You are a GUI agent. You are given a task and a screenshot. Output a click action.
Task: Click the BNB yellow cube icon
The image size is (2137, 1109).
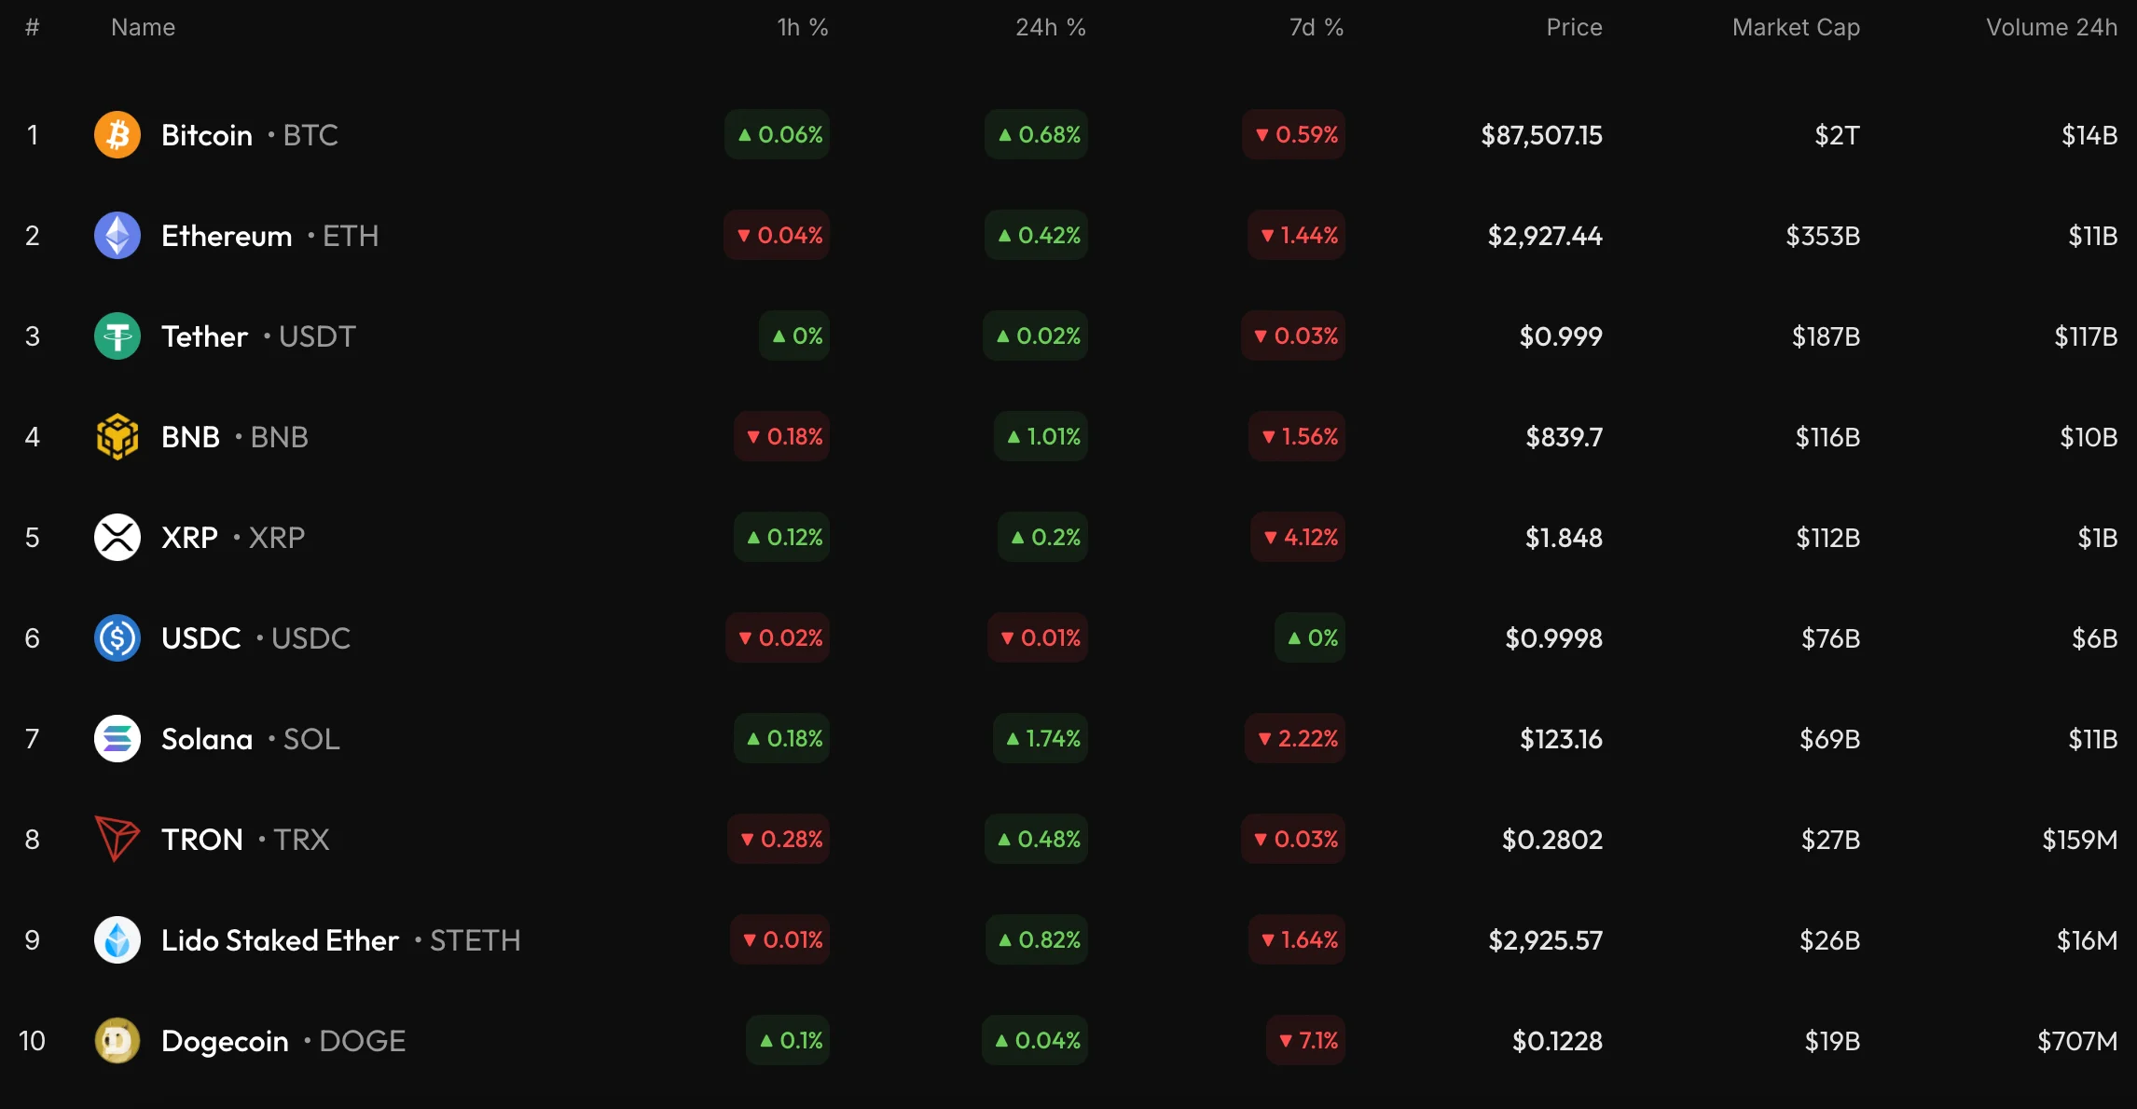pyautogui.click(x=117, y=437)
